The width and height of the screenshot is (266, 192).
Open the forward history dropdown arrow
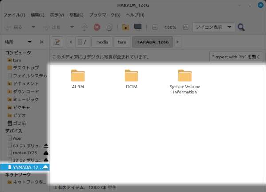click(72, 27)
